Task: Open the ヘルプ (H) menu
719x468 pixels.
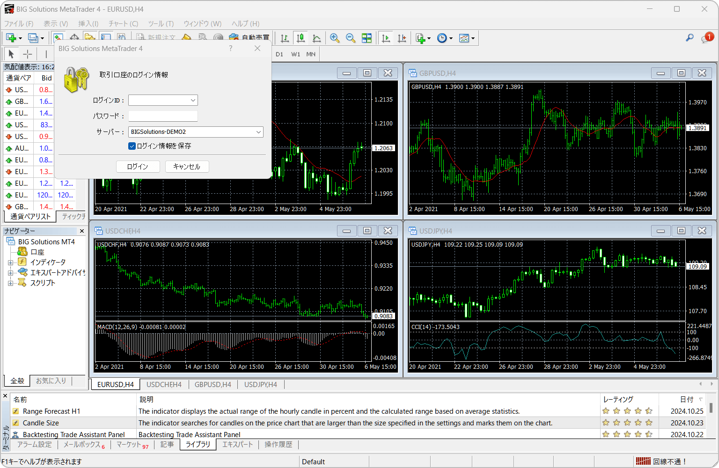Action: click(245, 23)
